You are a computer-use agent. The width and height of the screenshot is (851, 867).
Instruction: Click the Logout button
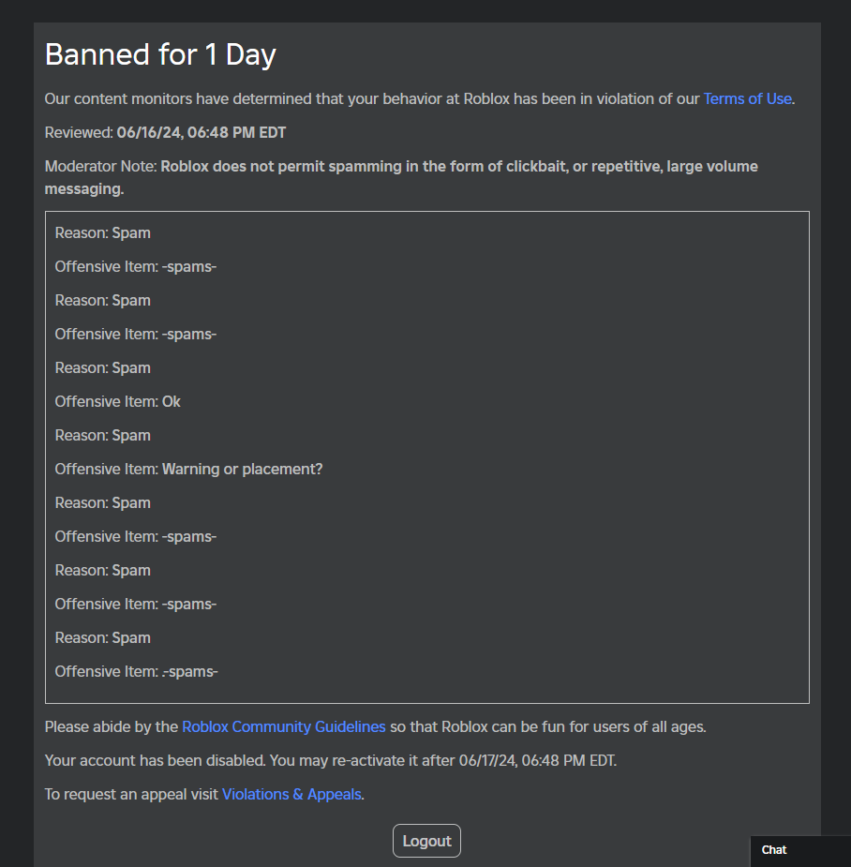(426, 841)
